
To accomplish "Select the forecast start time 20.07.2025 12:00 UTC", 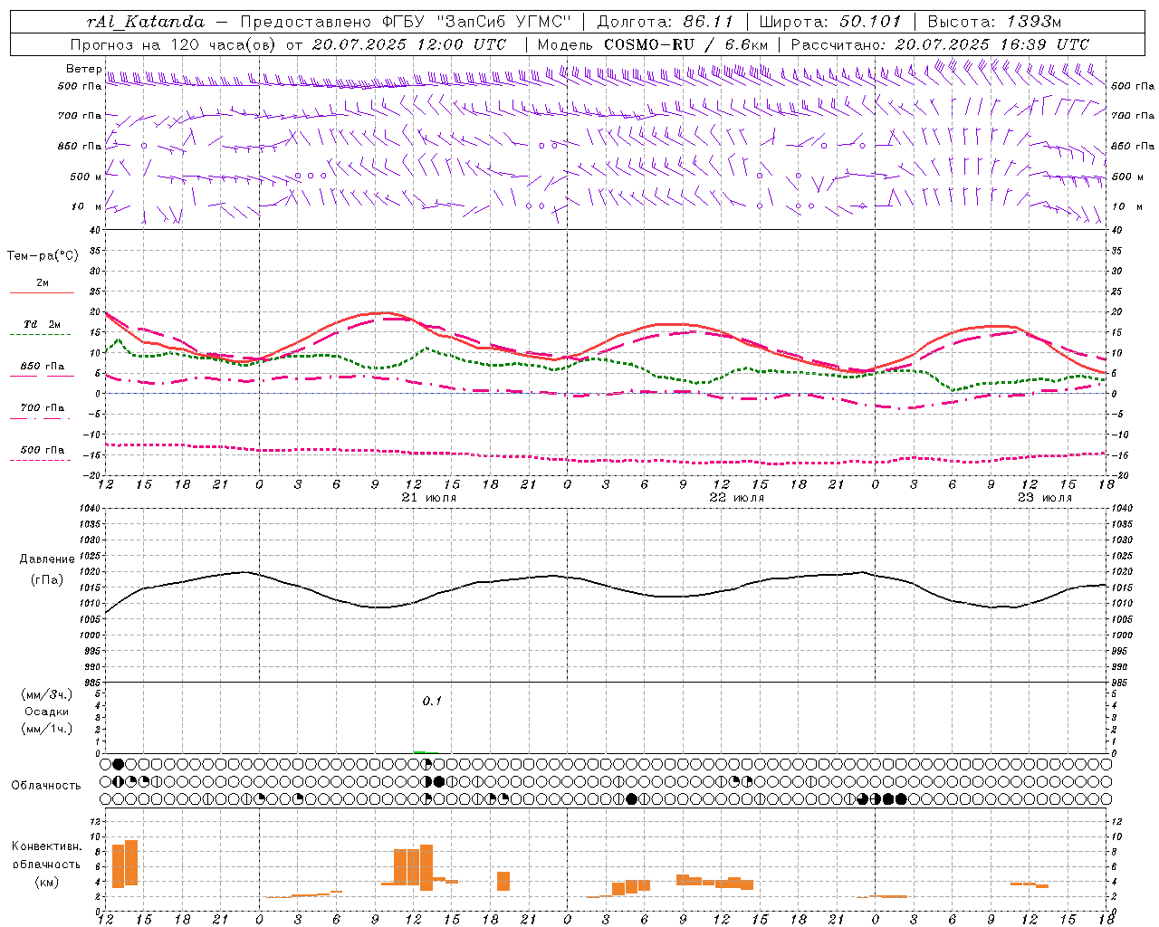I will coord(408,44).
